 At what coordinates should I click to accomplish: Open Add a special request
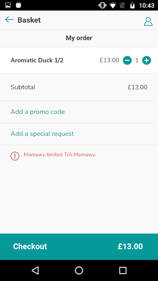pyautogui.click(x=42, y=134)
